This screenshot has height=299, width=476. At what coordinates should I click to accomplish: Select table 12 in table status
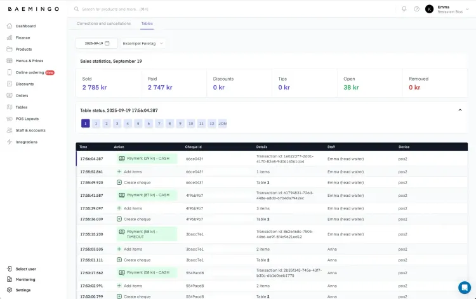[x=211, y=123]
